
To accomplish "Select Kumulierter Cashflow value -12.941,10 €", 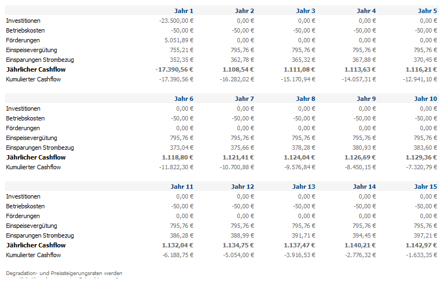I will (x=420, y=79).
